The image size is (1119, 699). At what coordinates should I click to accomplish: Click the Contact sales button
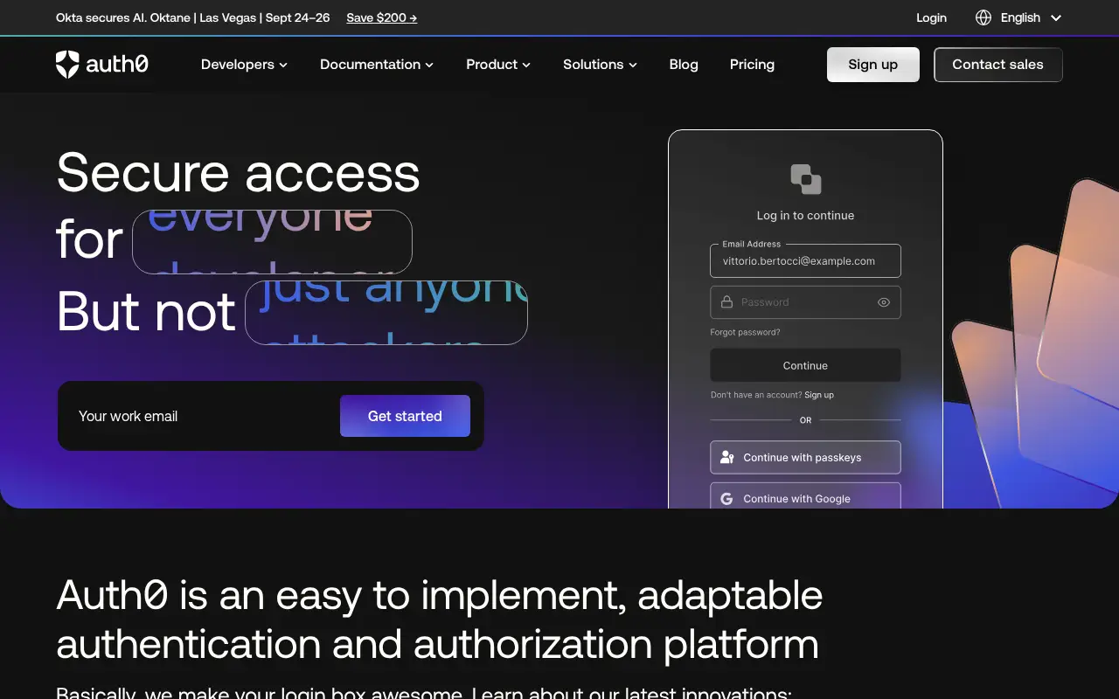[x=998, y=65]
